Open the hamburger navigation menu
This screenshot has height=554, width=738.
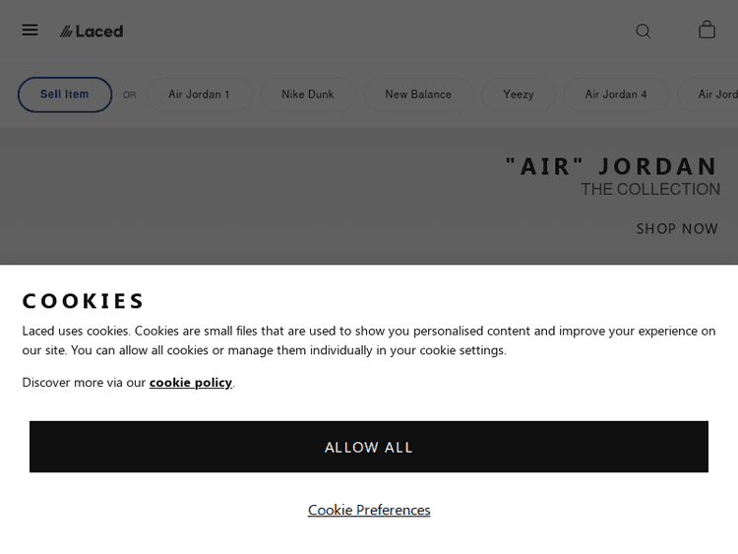[31, 31]
